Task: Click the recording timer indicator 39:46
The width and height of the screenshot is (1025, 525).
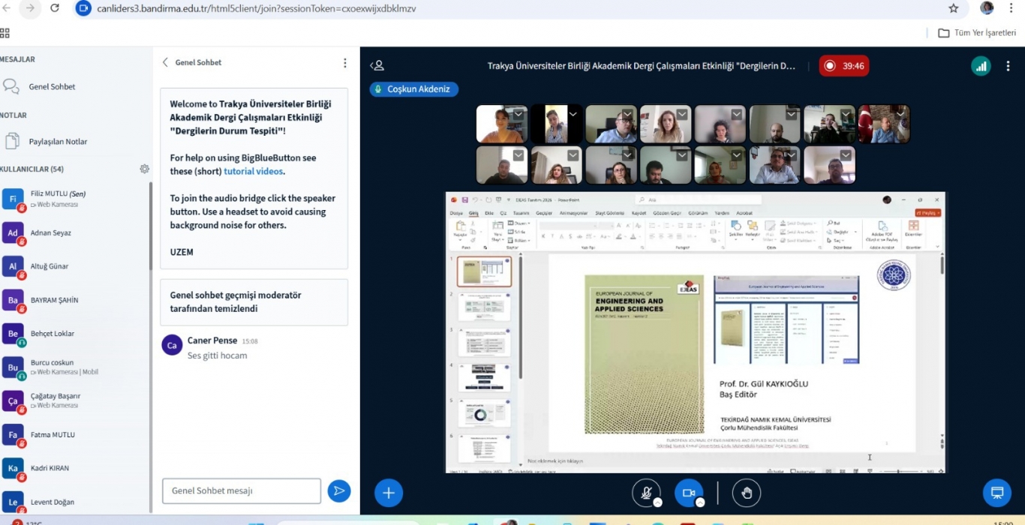Action: click(x=844, y=66)
